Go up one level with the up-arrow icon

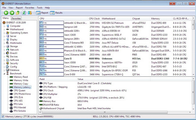(18, 13)
